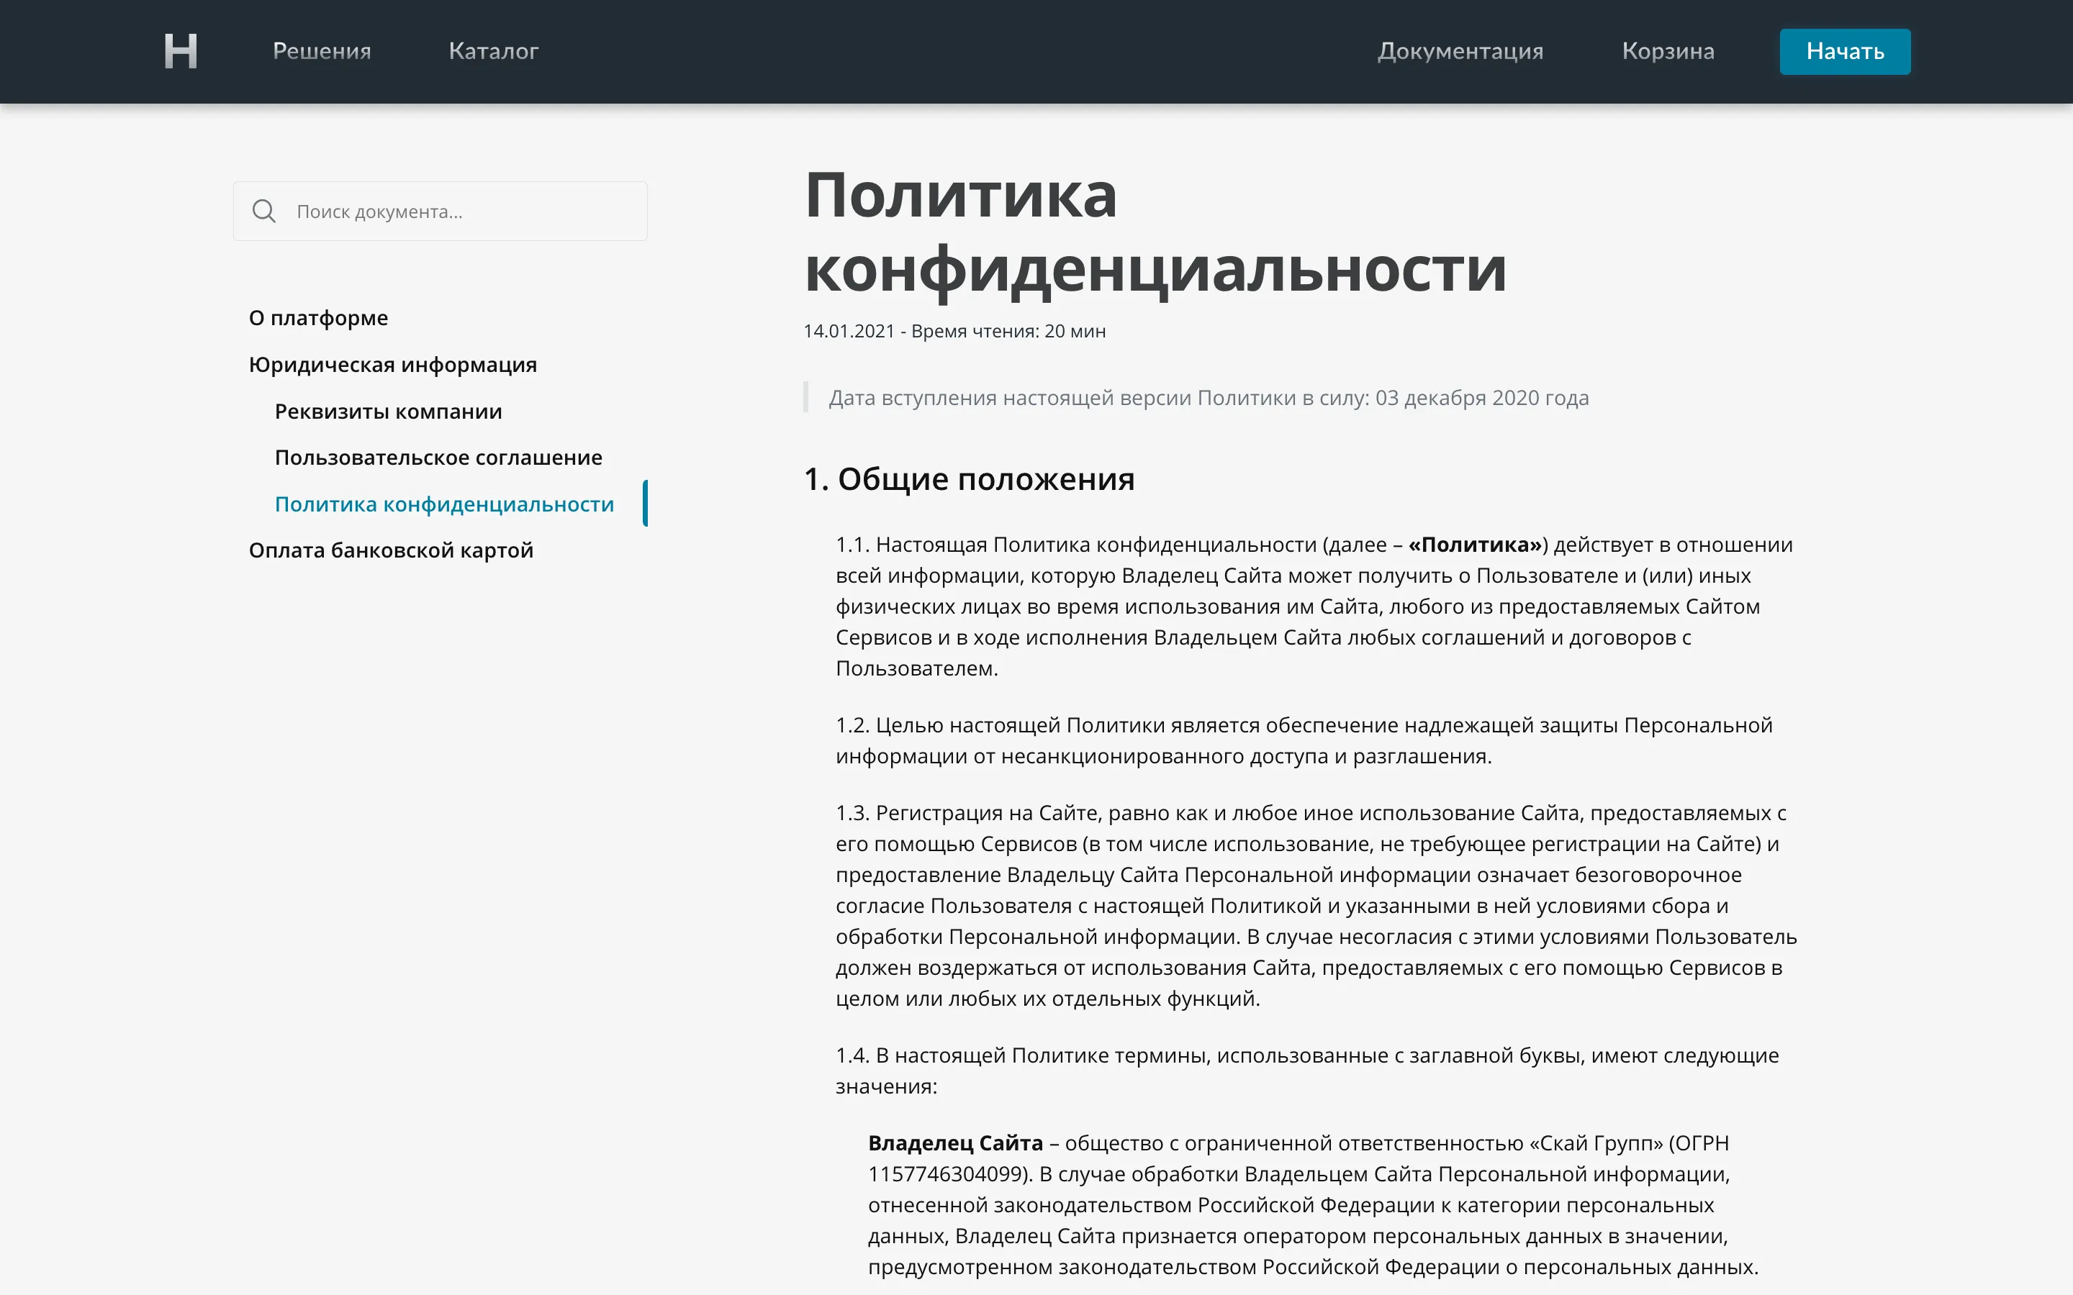Open the Решения menu item
Image resolution: width=2073 pixels, height=1295 pixels.
pos(321,51)
